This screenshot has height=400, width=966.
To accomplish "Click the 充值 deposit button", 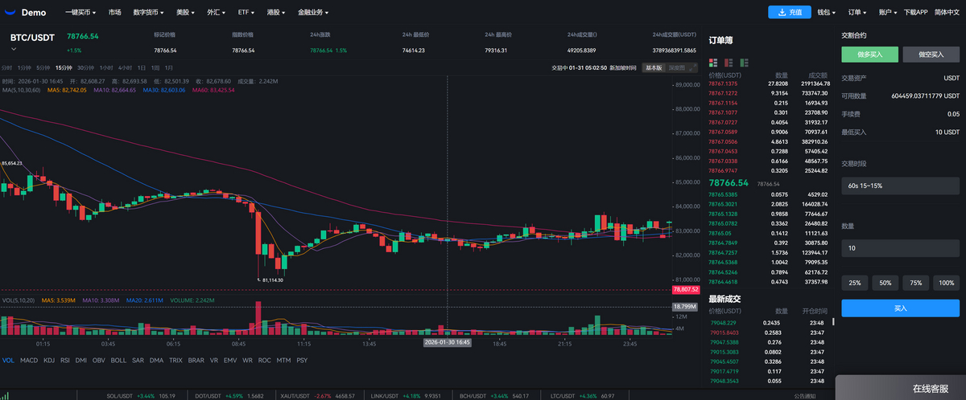I will point(789,12).
